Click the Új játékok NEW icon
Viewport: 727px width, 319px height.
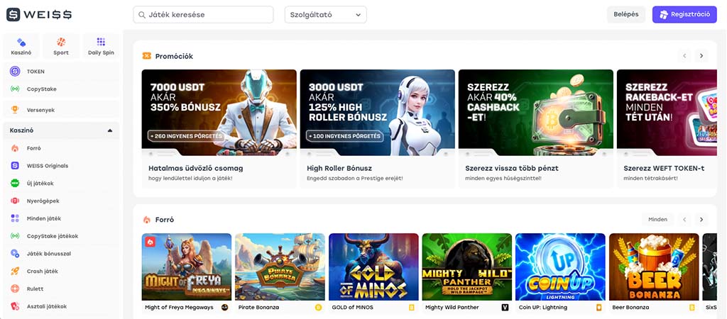coord(15,184)
